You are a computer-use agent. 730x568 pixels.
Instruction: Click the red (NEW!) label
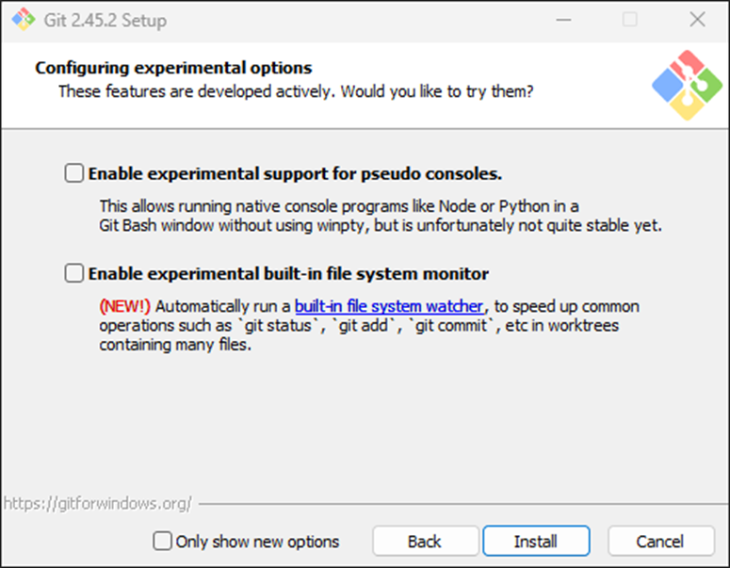coord(126,306)
